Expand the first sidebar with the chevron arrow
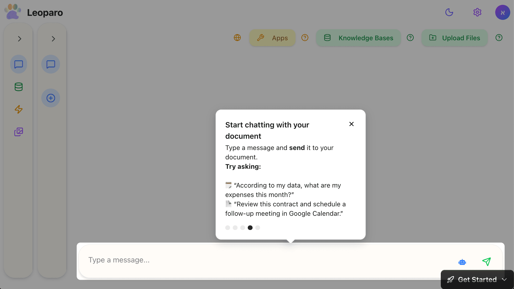 click(x=19, y=39)
